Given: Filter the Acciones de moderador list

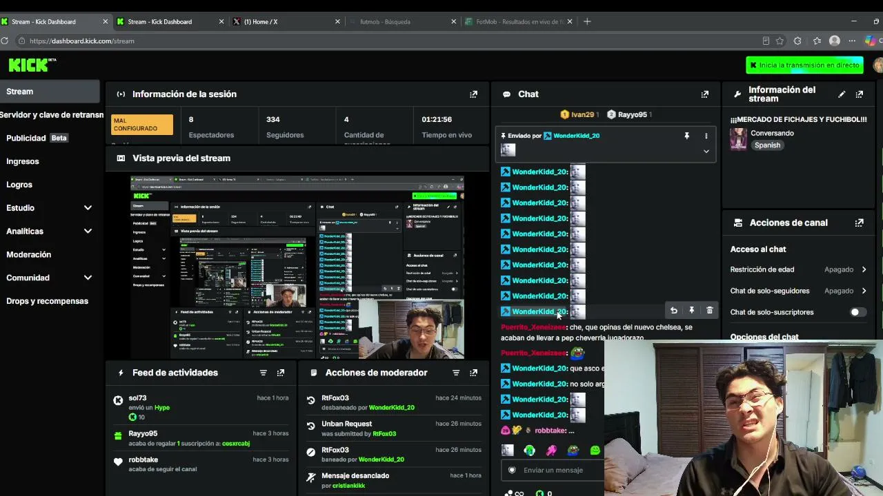Looking at the screenshot, I should tap(456, 373).
